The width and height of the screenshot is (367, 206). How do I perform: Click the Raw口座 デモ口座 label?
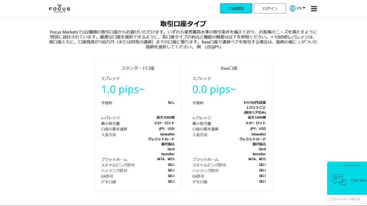(200, 182)
